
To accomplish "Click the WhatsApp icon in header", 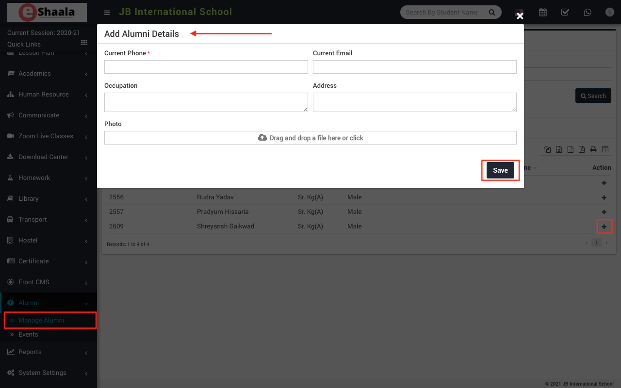I will 588,13.
